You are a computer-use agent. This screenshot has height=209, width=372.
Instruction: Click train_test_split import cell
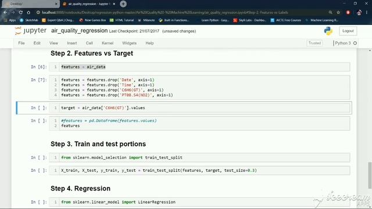click(199, 157)
